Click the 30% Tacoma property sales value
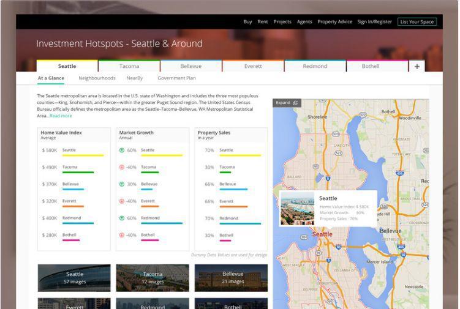The image size is (460, 309). (x=209, y=168)
